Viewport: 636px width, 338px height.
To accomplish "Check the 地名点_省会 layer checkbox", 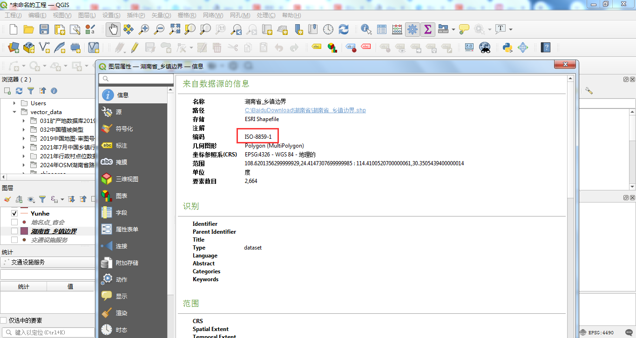I will click(x=14, y=222).
